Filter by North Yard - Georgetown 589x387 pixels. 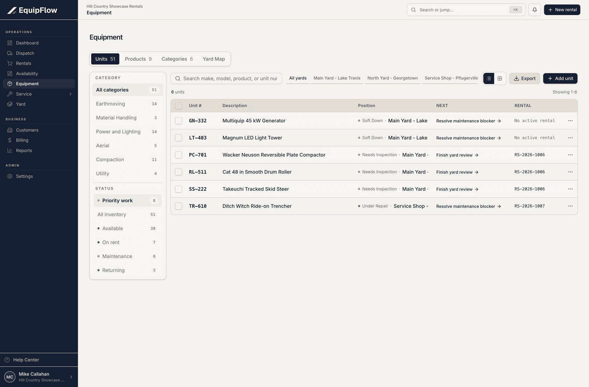[393, 78]
